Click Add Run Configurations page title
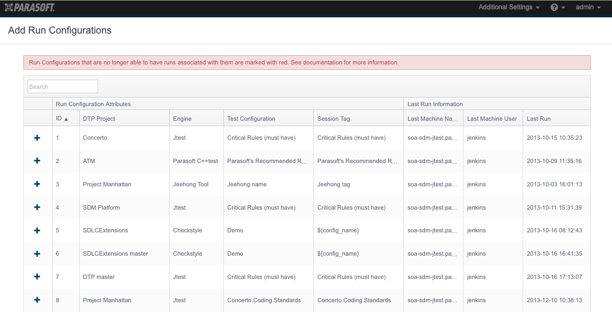 tap(60, 30)
